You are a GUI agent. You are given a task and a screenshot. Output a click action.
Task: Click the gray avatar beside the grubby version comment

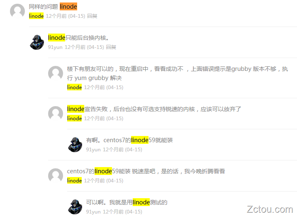[56, 73]
